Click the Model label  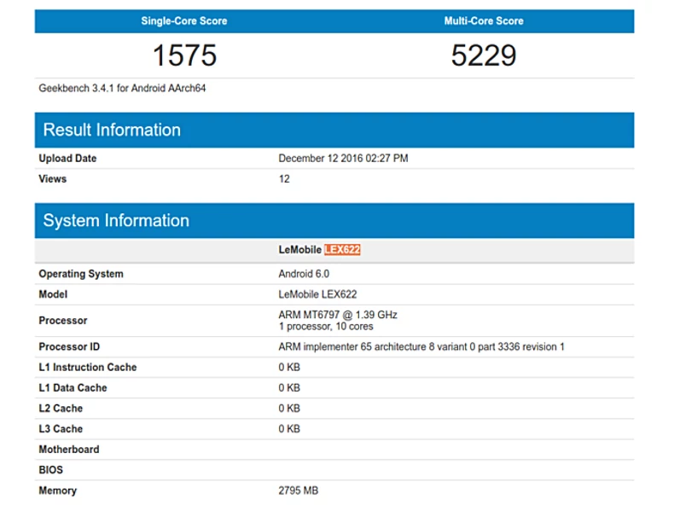tap(53, 294)
